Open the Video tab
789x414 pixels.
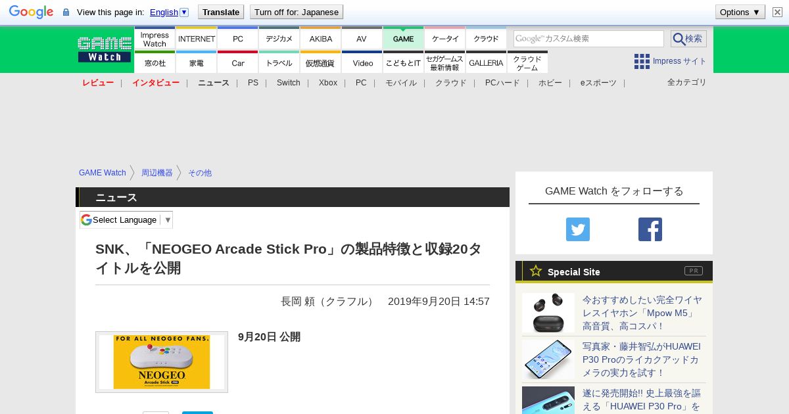coord(362,62)
